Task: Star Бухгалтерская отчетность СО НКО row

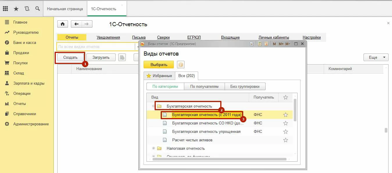Action: pos(285,123)
